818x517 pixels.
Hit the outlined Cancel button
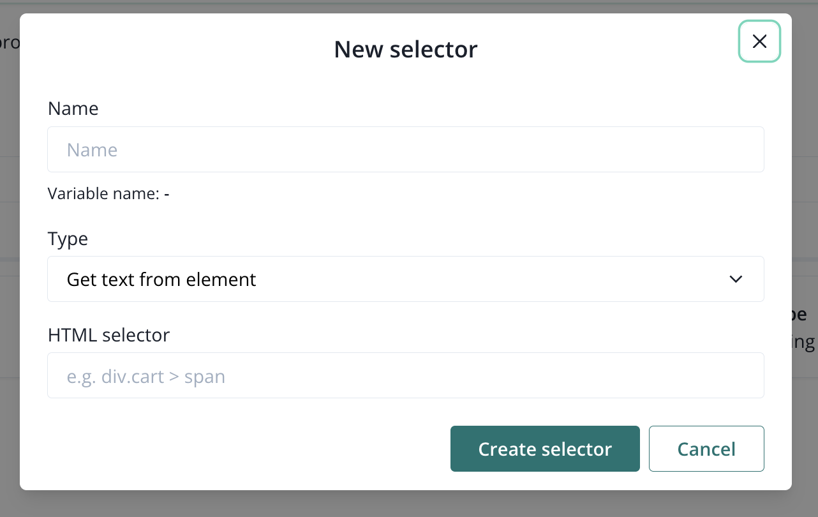pyautogui.click(x=706, y=449)
